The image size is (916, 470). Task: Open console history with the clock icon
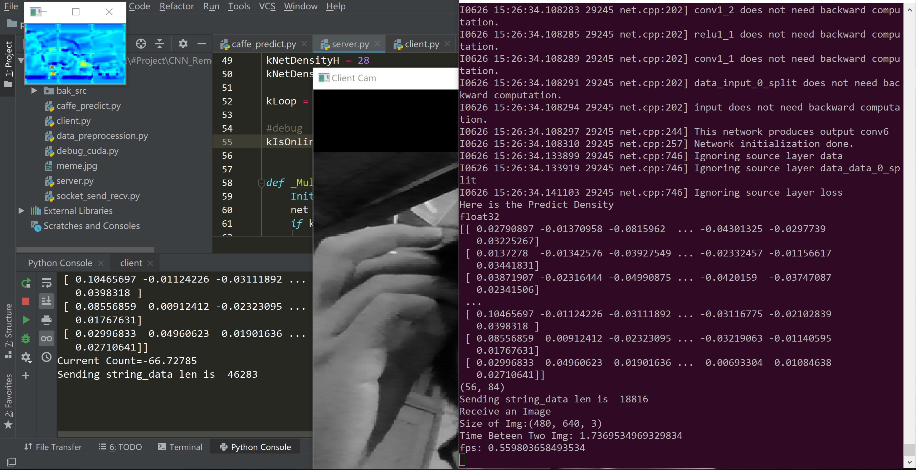(47, 357)
